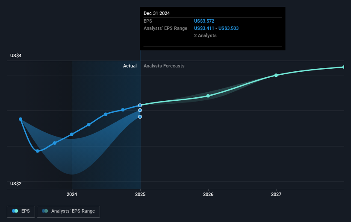Click the 2024 x-axis label
This screenshot has height=222, width=351.
click(x=72, y=194)
